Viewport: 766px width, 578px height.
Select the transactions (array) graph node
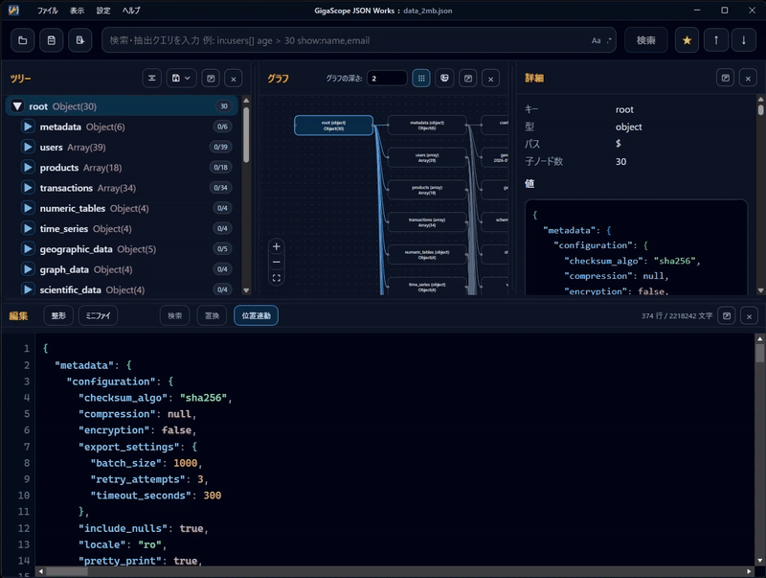(427, 222)
